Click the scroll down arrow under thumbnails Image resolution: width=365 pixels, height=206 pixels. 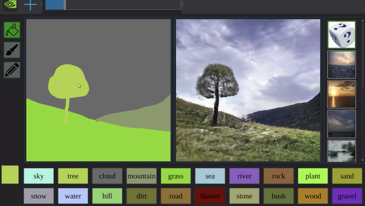(x=363, y=160)
